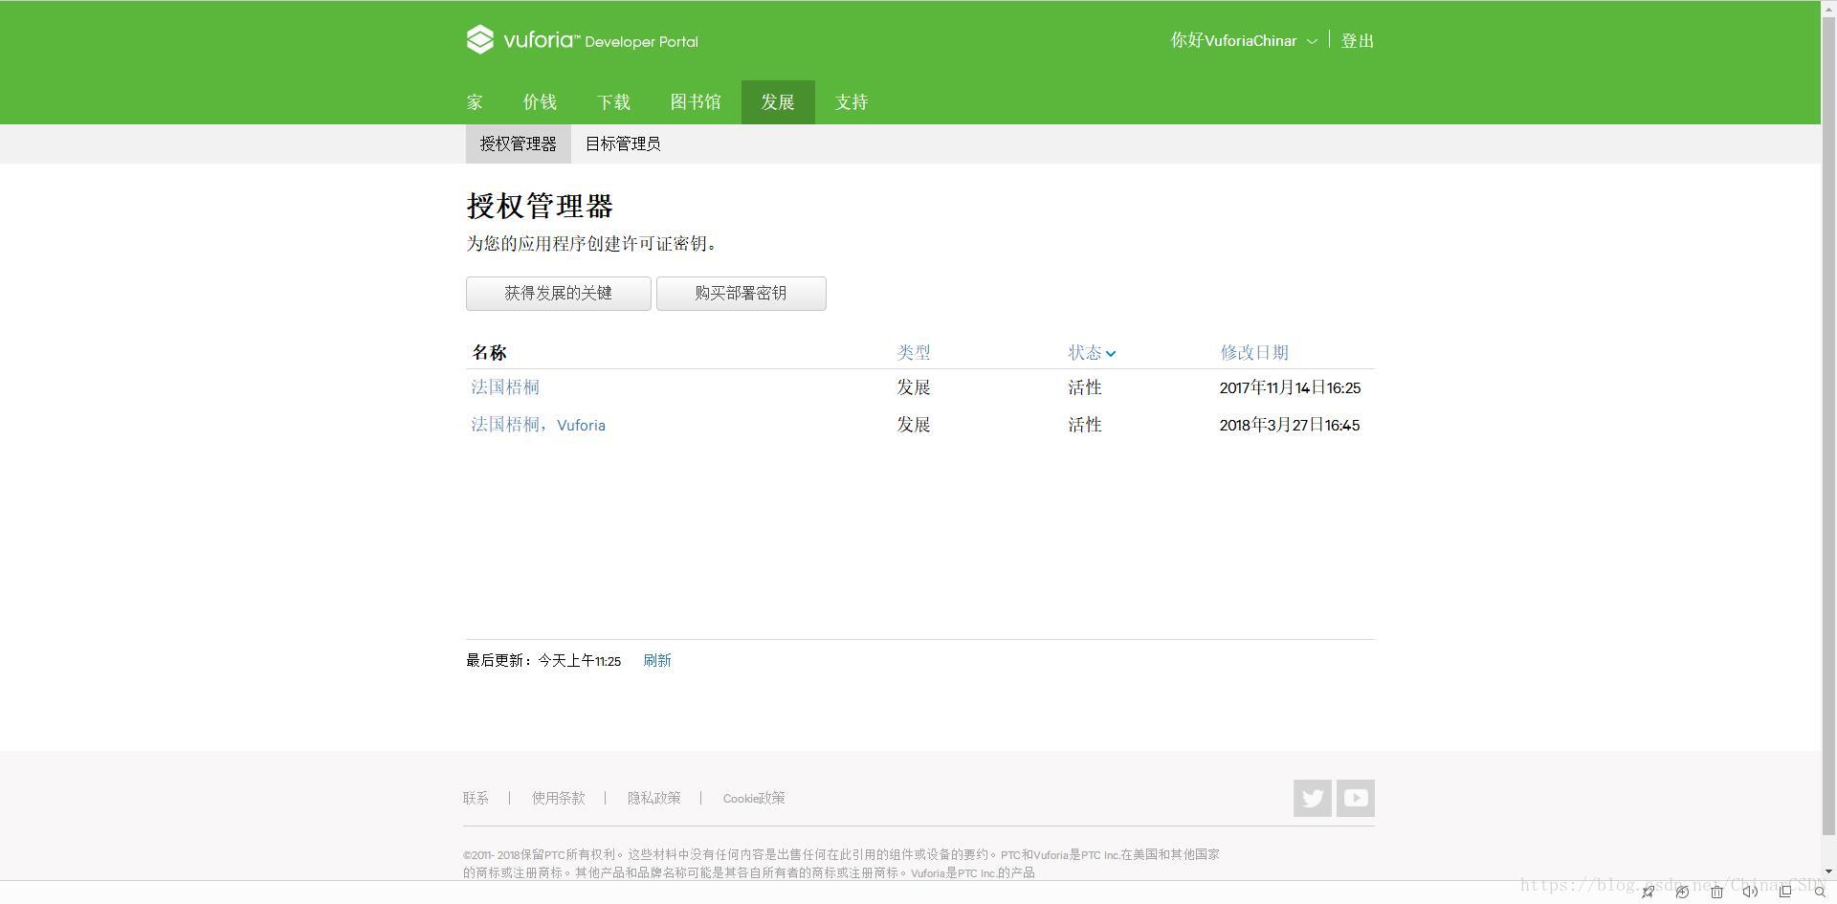1837x904 pixels.
Task: Open the 下载 downloads menu
Action: click(x=613, y=102)
